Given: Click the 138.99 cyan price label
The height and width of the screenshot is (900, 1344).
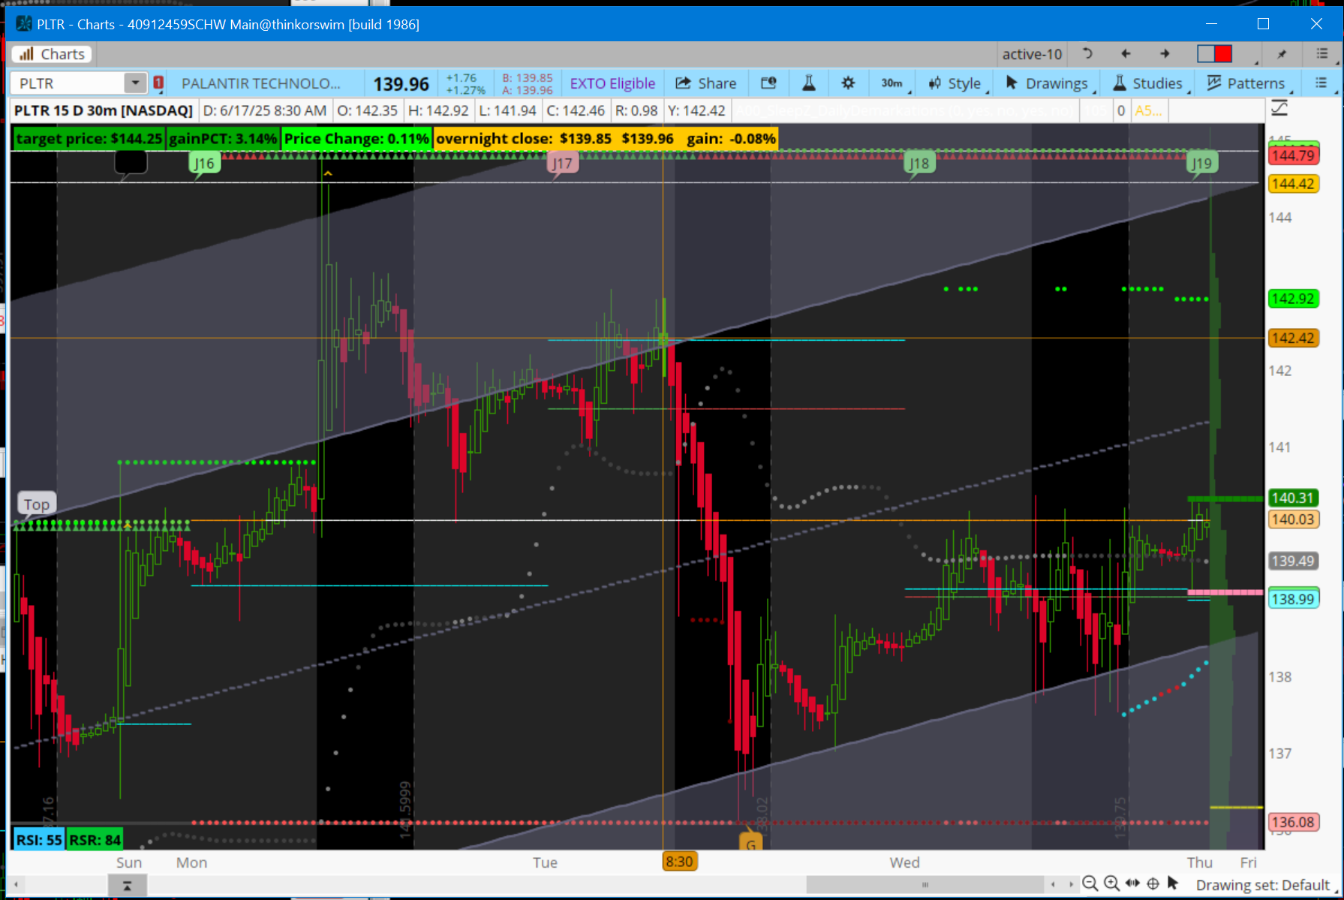Looking at the screenshot, I should point(1293,599).
